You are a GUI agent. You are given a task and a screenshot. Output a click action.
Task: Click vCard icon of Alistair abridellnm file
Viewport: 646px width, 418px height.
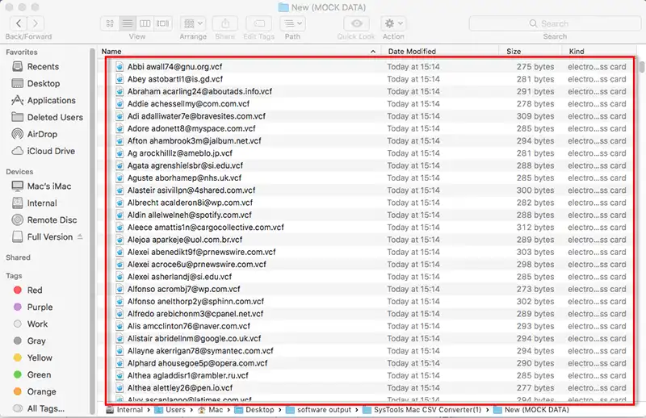(120, 339)
